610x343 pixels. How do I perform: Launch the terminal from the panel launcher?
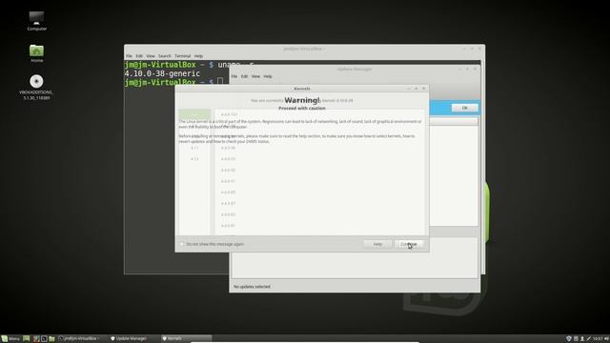(x=44, y=339)
